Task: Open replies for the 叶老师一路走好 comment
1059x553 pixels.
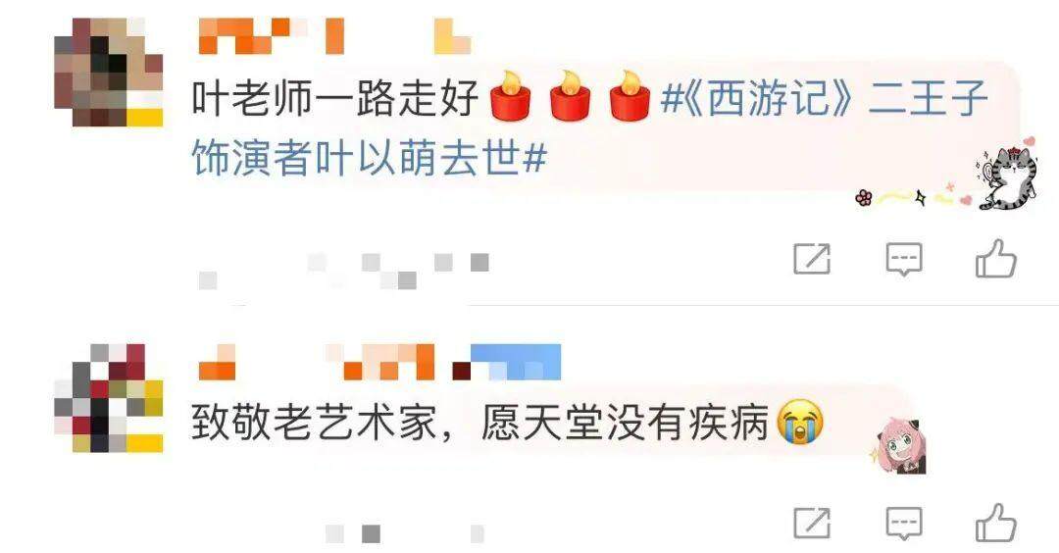Action: (x=904, y=259)
